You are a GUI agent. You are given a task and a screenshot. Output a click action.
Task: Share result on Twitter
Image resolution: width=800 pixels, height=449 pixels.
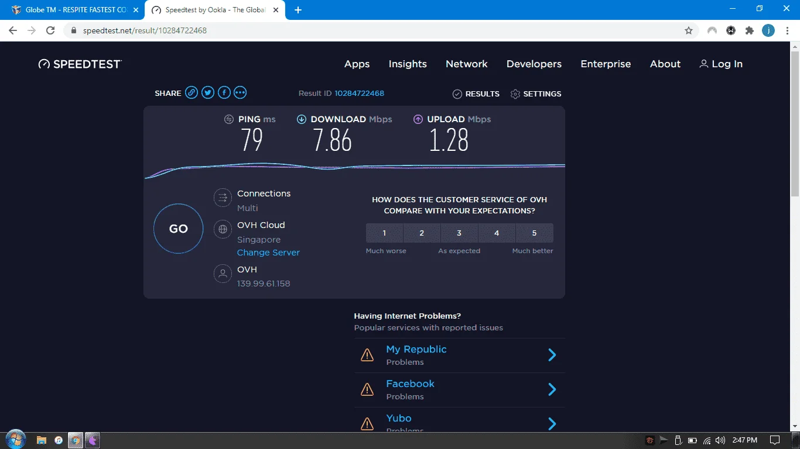coord(208,92)
